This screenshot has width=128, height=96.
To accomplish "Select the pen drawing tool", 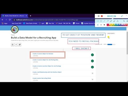I will point(111,21).
